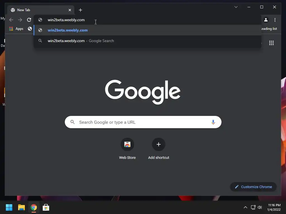Select the New Tab tab
This screenshot has height=214, width=286.
(x=41, y=10)
